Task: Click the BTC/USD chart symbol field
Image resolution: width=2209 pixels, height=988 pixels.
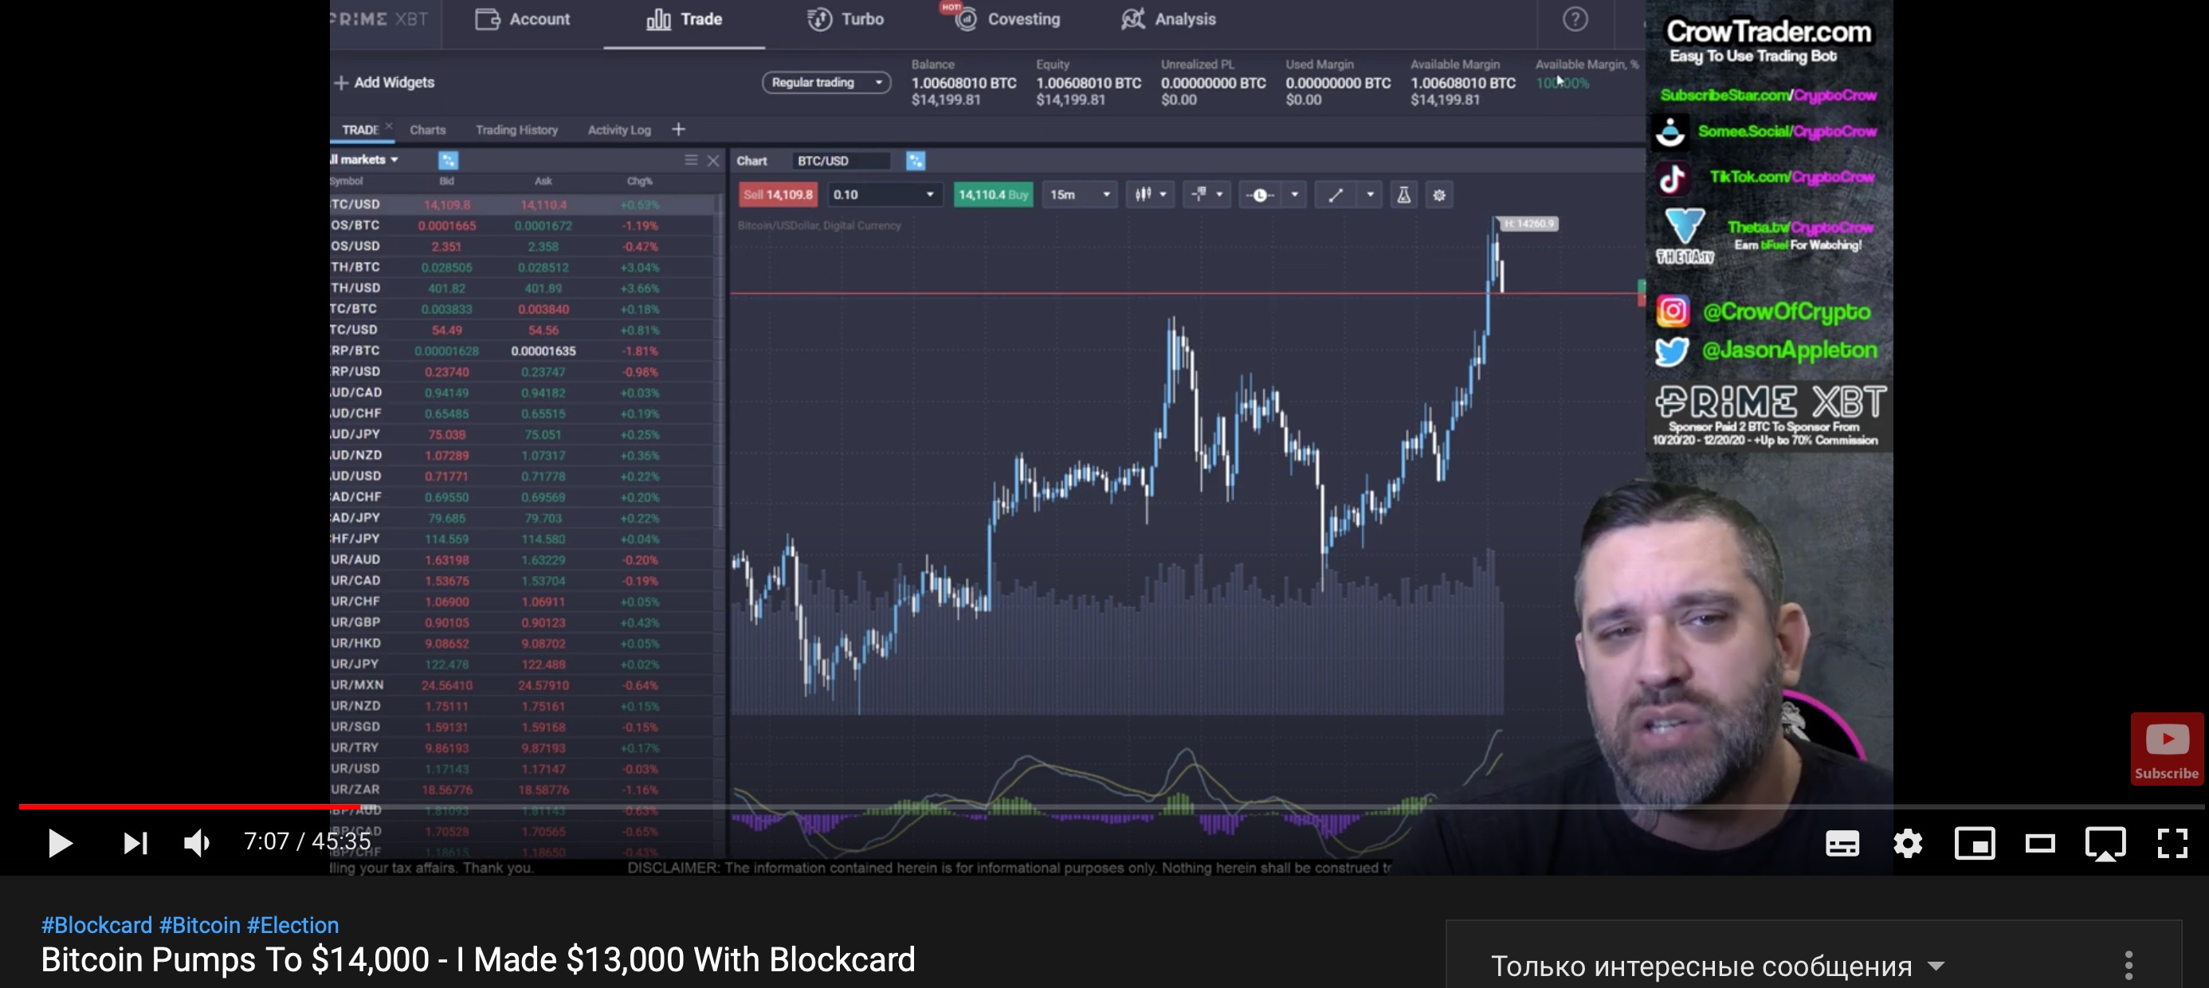Action: [841, 160]
